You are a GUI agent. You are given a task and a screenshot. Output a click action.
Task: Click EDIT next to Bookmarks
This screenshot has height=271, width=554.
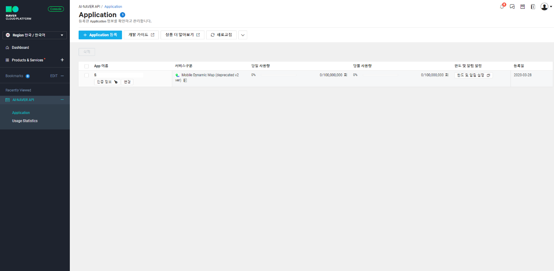coord(54,76)
